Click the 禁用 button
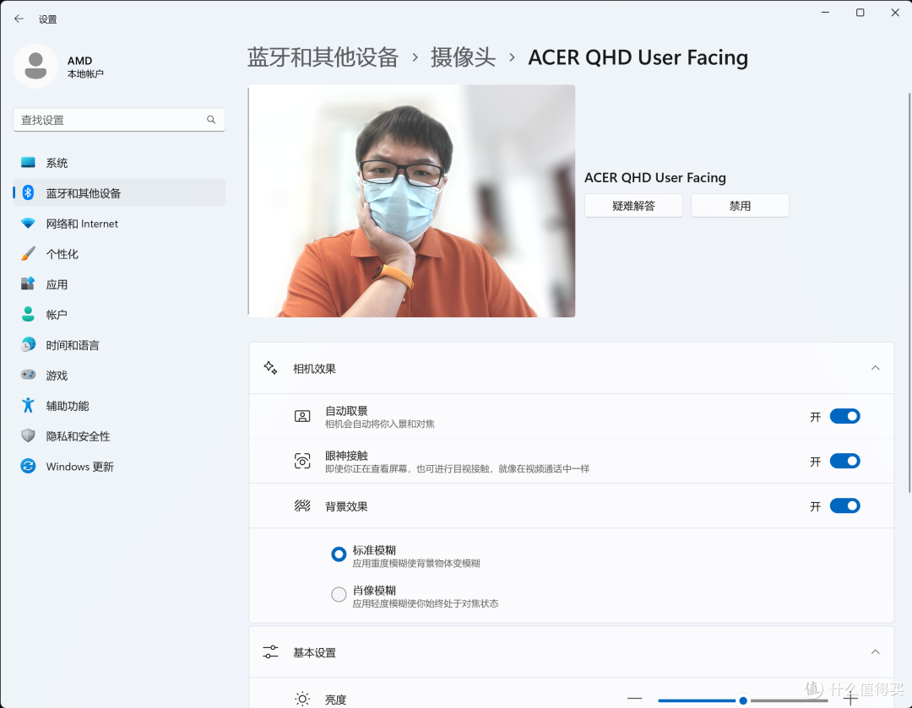The width and height of the screenshot is (912, 708). click(x=740, y=206)
